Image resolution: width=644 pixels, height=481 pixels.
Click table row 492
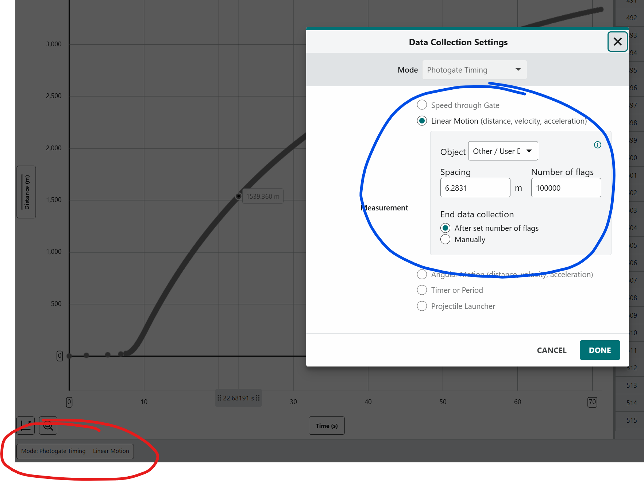point(630,18)
